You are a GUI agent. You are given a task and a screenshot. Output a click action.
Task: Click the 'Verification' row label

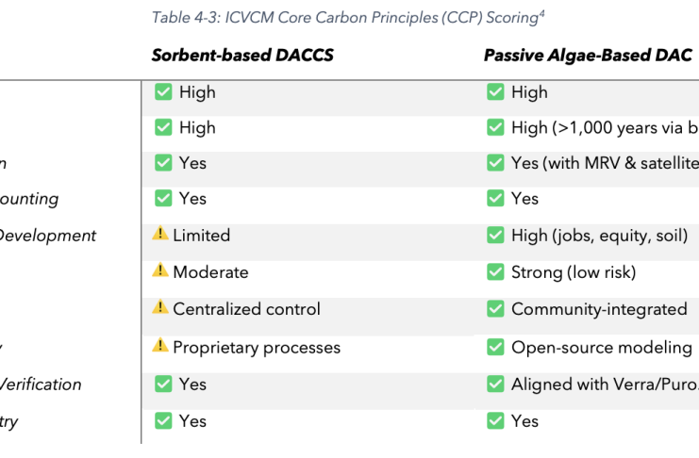coord(40,384)
